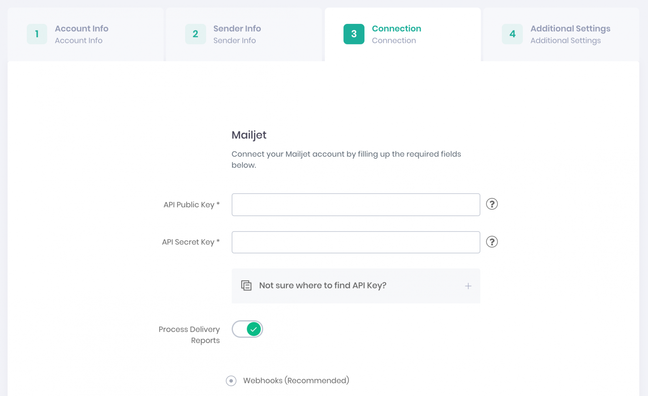Expand with the plus icon in the API Key hint

coord(468,286)
